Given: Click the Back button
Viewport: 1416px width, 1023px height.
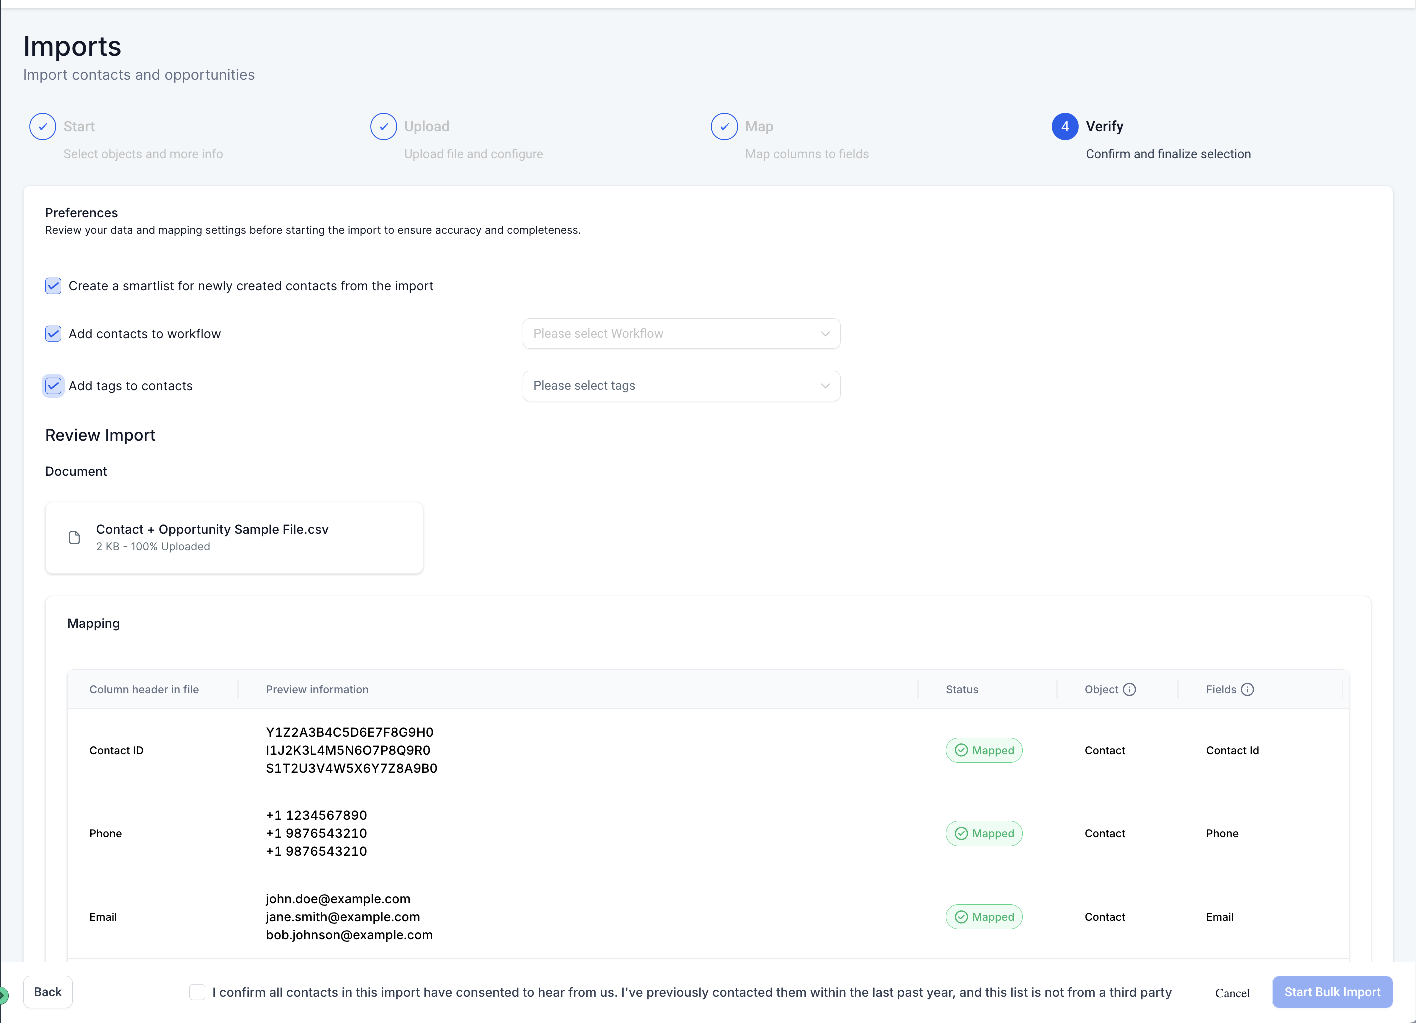Looking at the screenshot, I should 48,992.
